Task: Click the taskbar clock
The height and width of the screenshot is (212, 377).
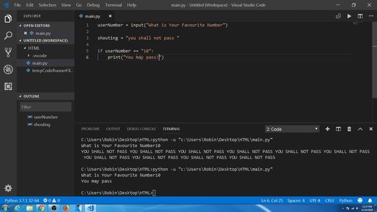Action: point(367,208)
